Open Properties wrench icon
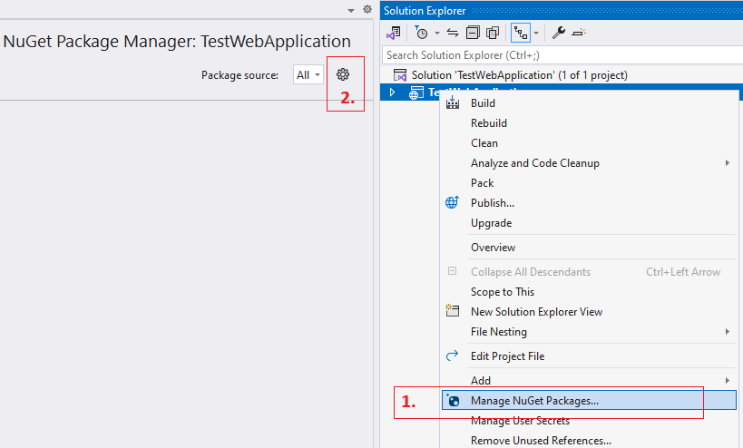The width and height of the screenshot is (743, 448). point(559,33)
